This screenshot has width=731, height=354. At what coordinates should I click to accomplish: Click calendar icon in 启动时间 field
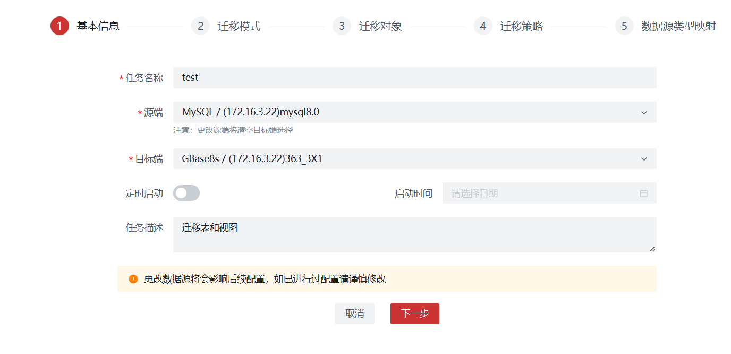click(x=643, y=193)
